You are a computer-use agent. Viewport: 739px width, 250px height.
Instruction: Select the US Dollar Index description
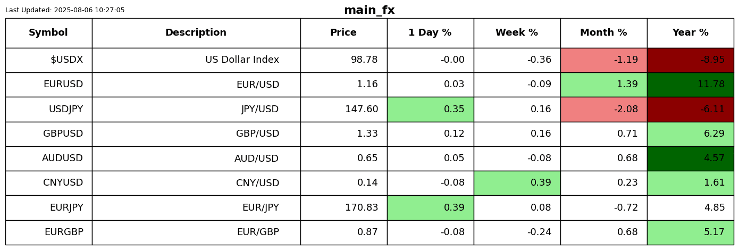click(x=242, y=60)
